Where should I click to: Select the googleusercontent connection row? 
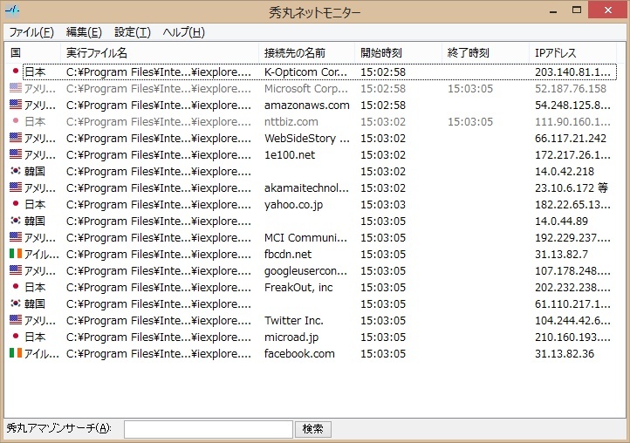point(305,271)
